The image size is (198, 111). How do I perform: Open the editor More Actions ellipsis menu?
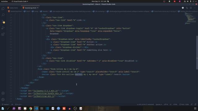[195, 8]
